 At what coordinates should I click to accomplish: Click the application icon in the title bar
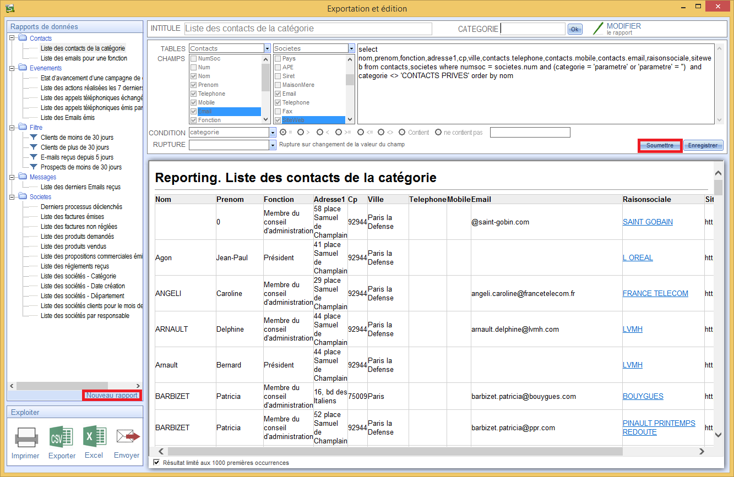coord(9,8)
